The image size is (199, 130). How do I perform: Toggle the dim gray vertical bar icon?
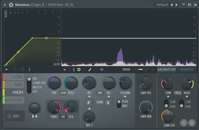69,69
